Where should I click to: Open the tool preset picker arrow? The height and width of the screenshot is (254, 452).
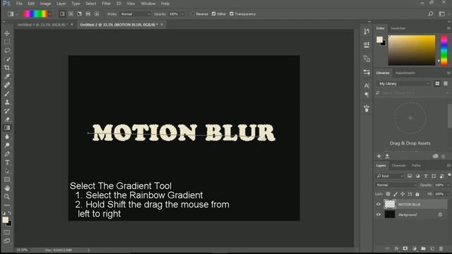click(17, 14)
